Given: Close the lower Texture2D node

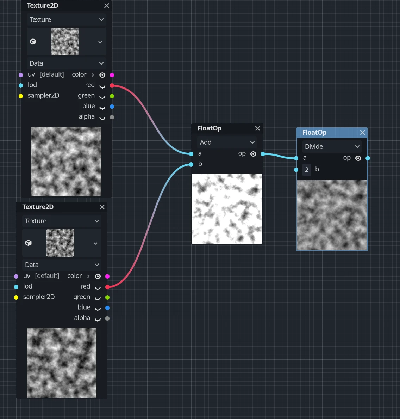Looking at the screenshot, I should click(102, 207).
